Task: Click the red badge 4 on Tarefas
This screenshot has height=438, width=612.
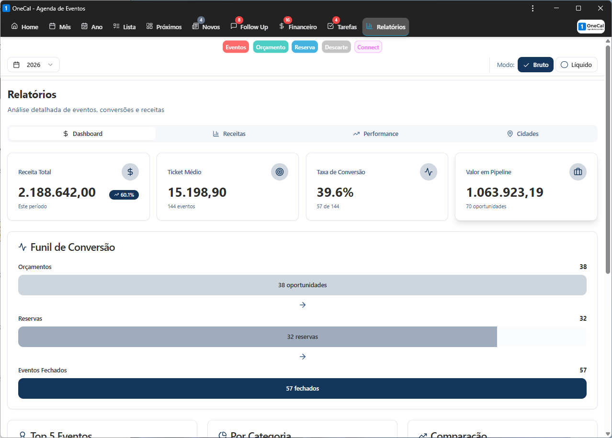Action: point(336,20)
